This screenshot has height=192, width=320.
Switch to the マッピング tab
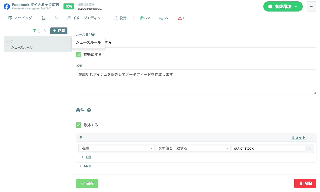(x=20, y=18)
